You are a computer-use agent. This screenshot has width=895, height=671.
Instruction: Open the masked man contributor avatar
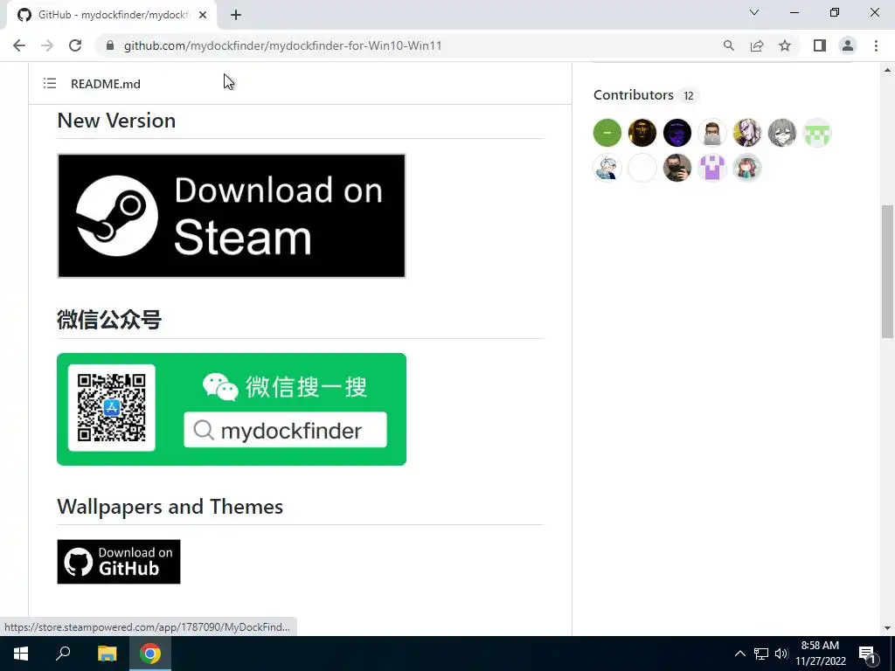tap(677, 168)
